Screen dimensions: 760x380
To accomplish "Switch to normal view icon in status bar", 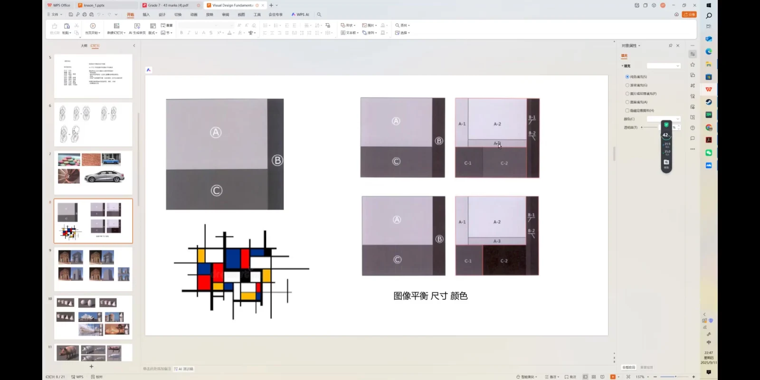I will pyautogui.click(x=585, y=377).
